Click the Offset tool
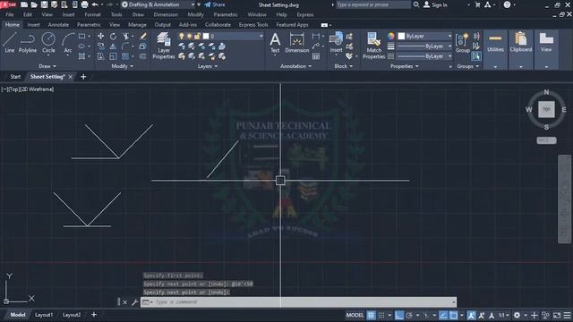This screenshot has width=573, height=322. click(143, 56)
